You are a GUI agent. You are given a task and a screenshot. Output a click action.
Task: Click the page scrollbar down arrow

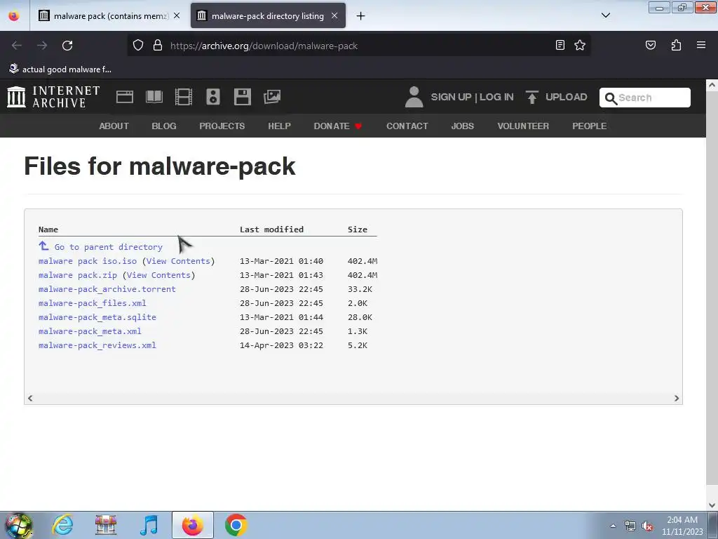(x=712, y=505)
